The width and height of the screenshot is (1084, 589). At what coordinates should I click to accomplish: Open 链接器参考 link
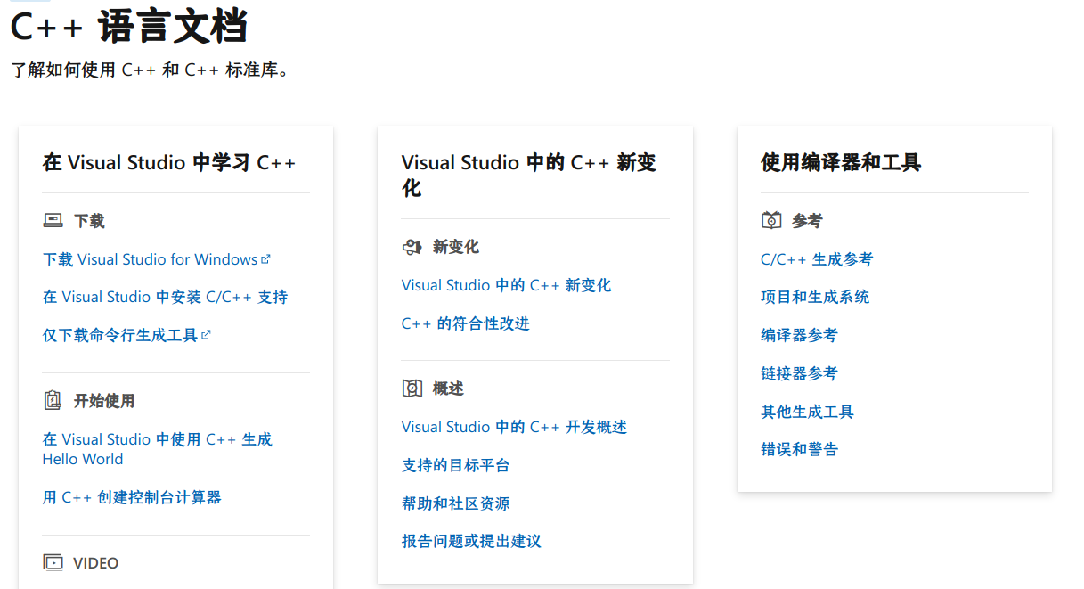click(x=799, y=373)
